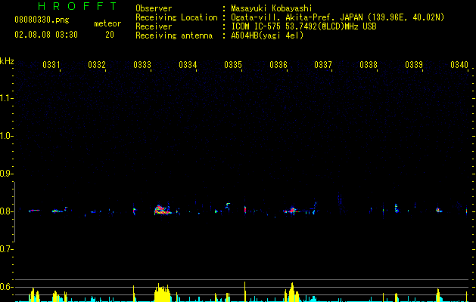Click the 1.0 kHz frequency label
This screenshot has height=302, width=476.
coord(6,136)
